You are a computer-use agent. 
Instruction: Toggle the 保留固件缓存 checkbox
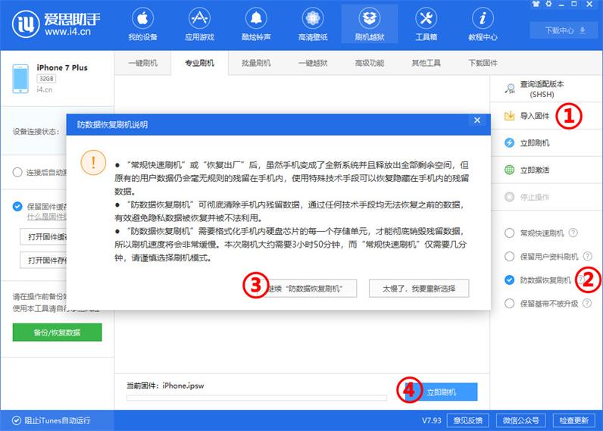pos(17,207)
